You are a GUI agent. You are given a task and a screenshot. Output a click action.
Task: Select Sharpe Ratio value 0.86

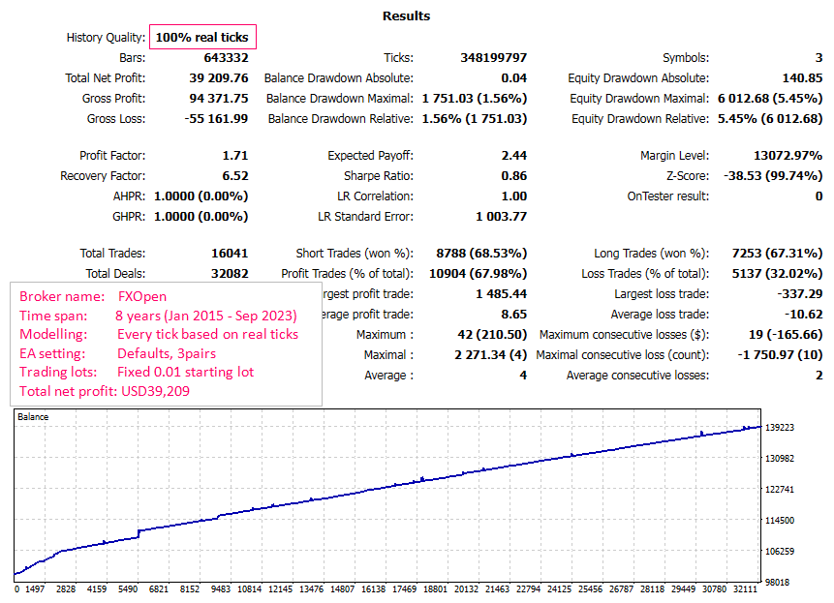(513, 176)
